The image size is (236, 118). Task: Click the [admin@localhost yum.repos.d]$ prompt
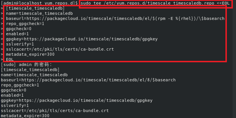pyautogui.click(x=39, y=3)
